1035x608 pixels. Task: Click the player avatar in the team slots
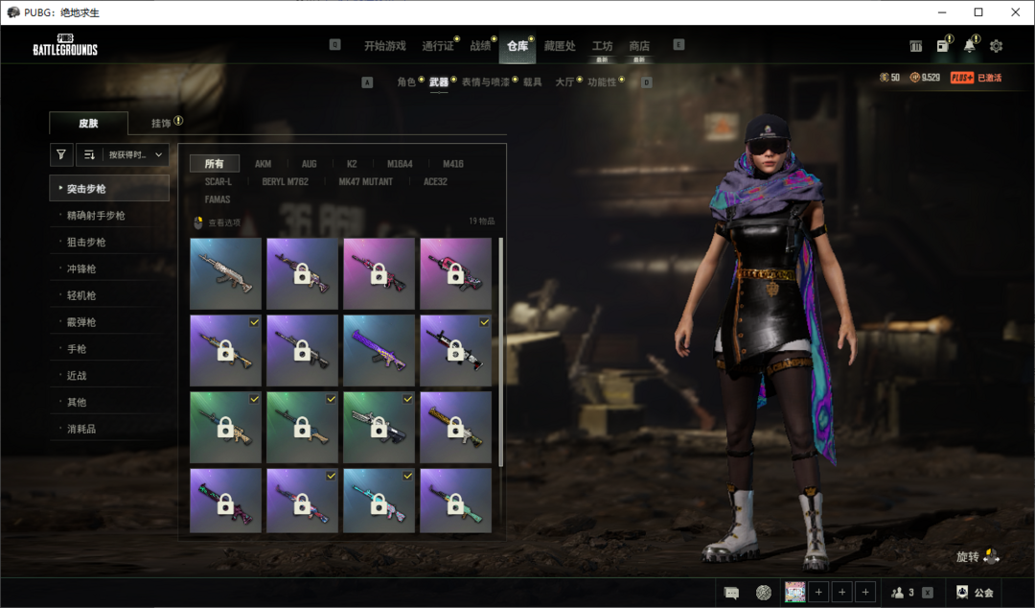(794, 592)
